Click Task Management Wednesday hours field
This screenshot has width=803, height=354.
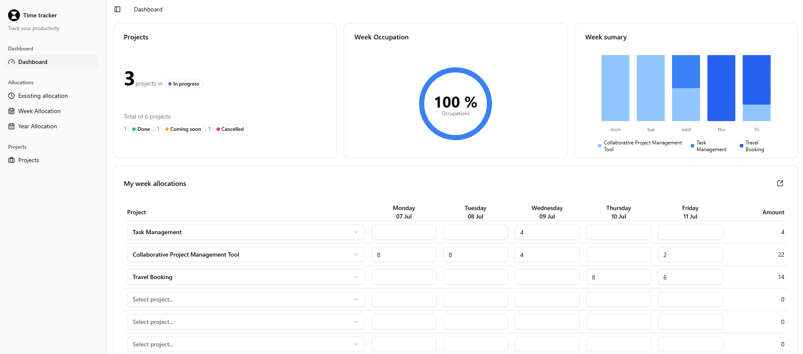(547, 232)
